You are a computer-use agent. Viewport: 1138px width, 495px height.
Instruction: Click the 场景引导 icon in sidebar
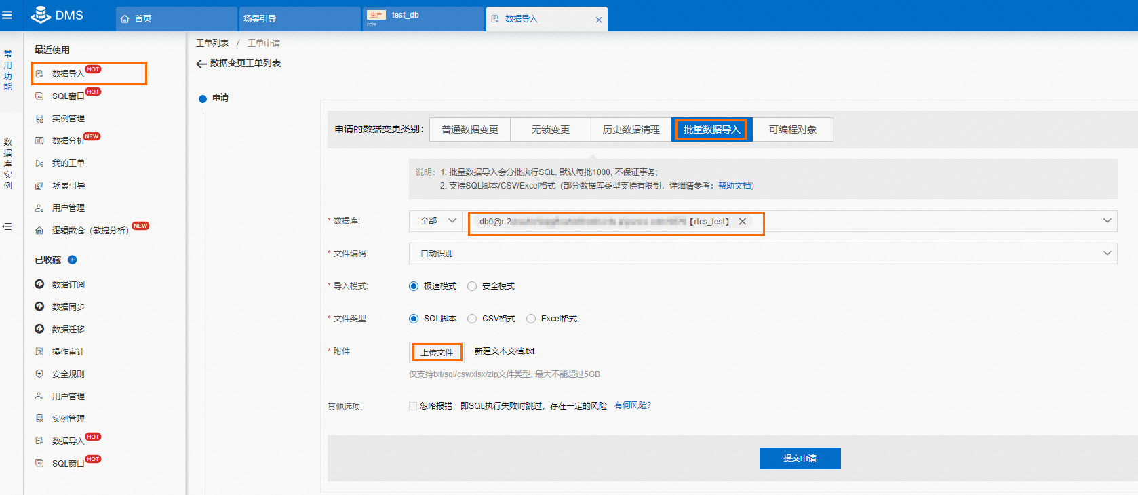[x=39, y=186]
